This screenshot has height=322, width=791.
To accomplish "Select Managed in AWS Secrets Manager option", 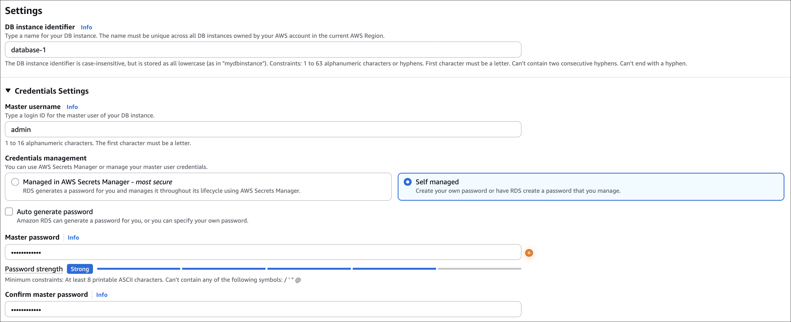I will [15, 182].
